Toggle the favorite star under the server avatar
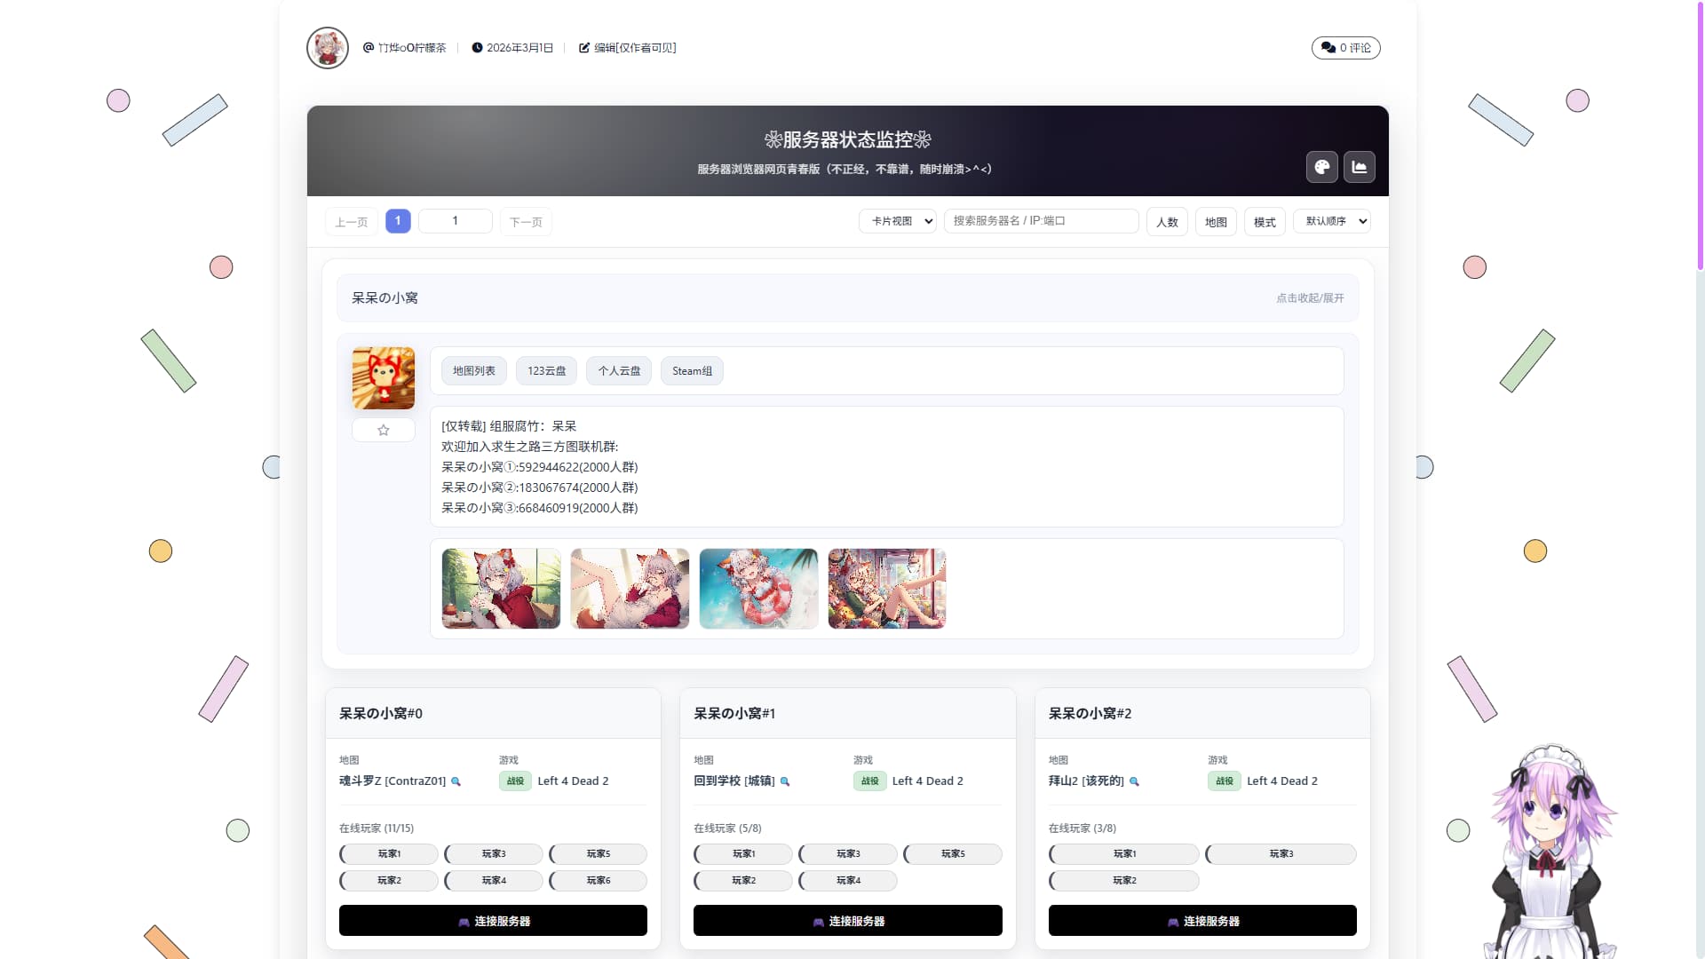 [x=384, y=430]
